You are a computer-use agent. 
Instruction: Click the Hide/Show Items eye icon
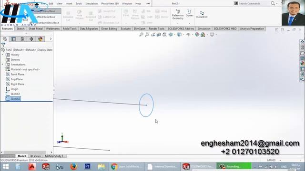click(188, 35)
